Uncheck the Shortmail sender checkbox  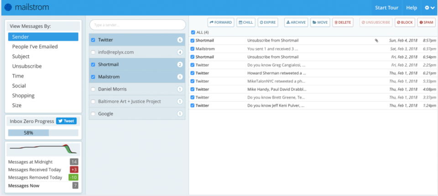(93, 64)
